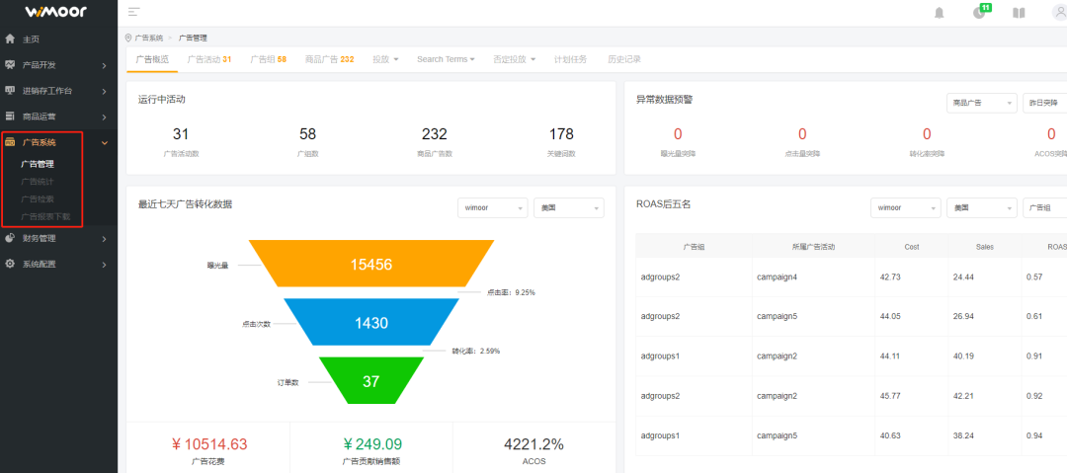Click the Sales column header

coord(984,246)
